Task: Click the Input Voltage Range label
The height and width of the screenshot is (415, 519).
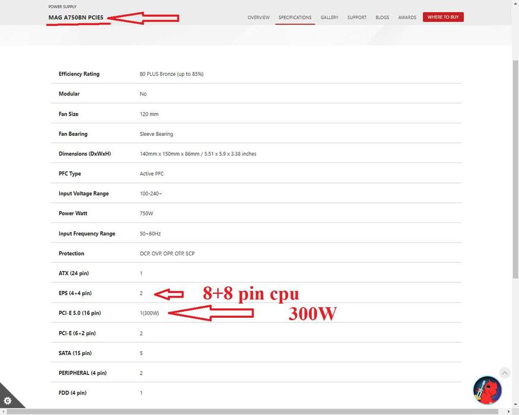Action: pyautogui.click(x=84, y=193)
